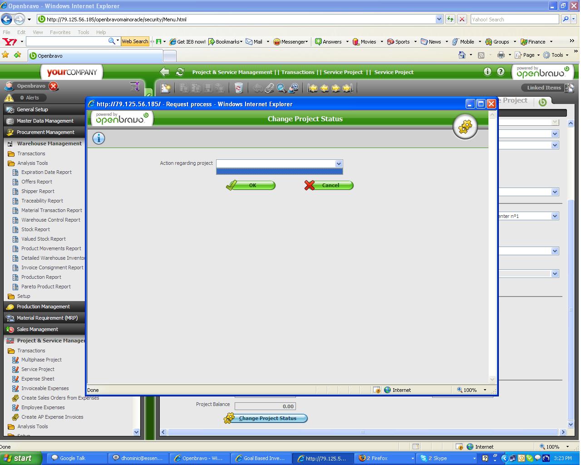Click the Yahoo Web Search button
The width and height of the screenshot is (581, 465).
pos(135,41)
